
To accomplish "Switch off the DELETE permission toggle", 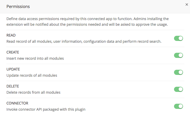I will [x=178, y=89].
